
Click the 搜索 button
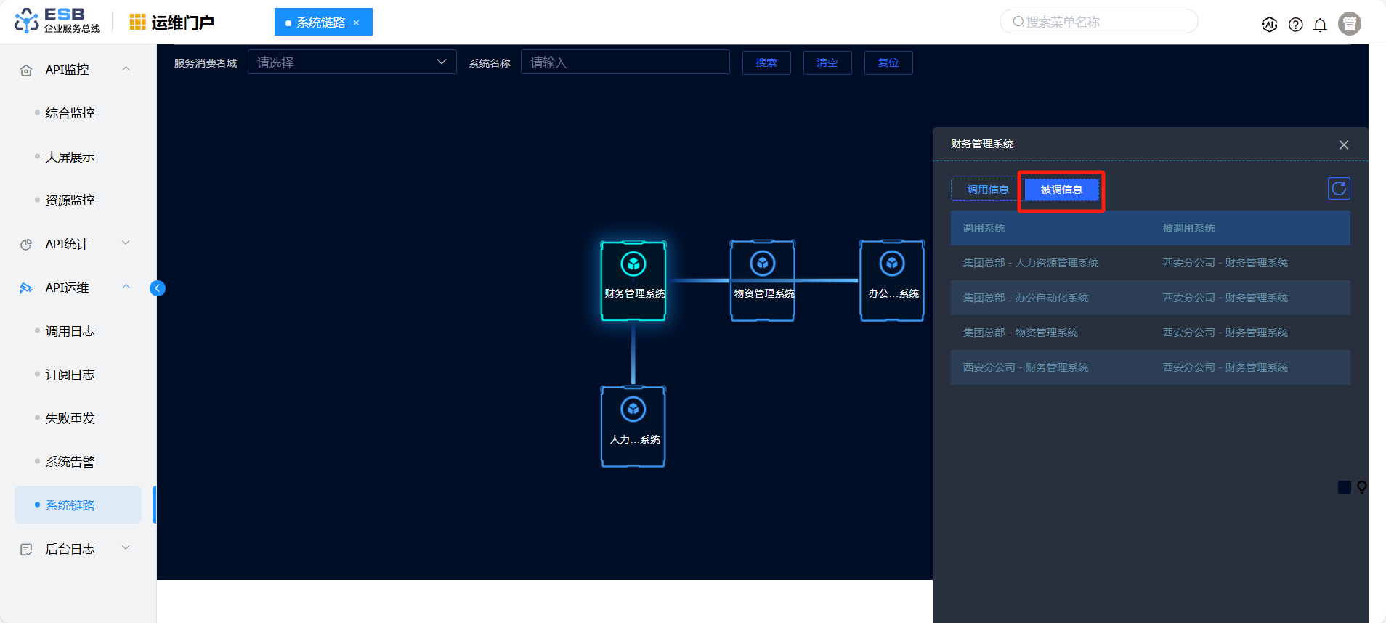(x=766, y=63)
